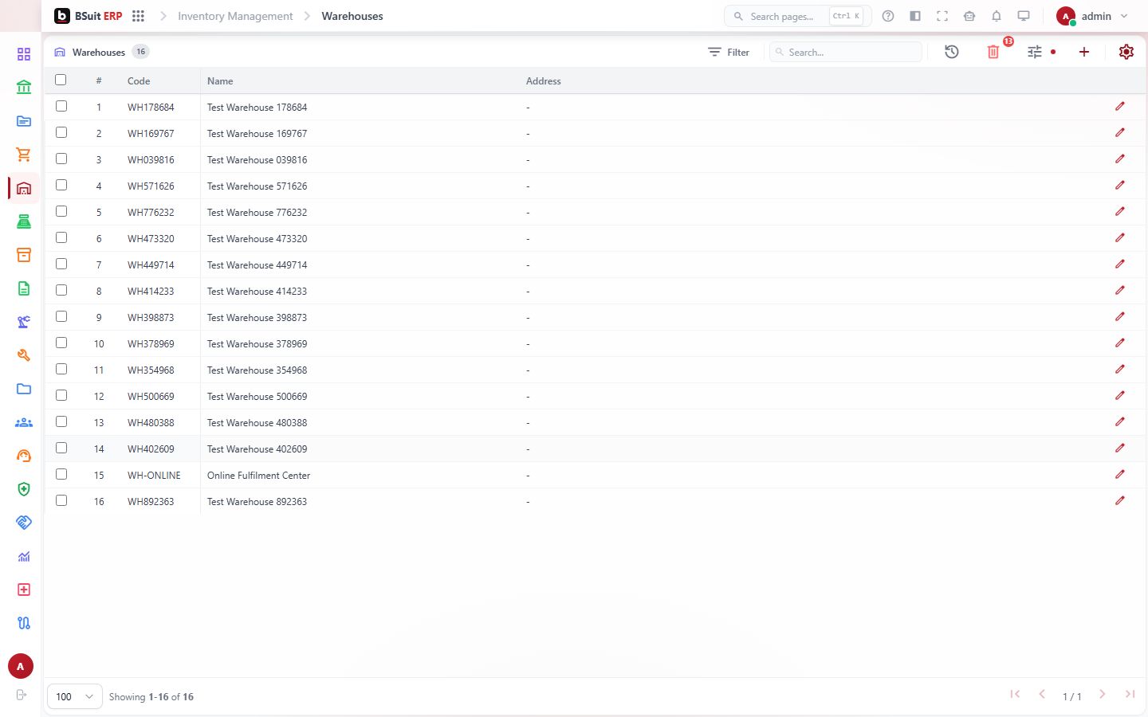1148x717 pixels.
Task: Tick the checkbox for WH-ONLINE row
Action: [x=61, y=474]
